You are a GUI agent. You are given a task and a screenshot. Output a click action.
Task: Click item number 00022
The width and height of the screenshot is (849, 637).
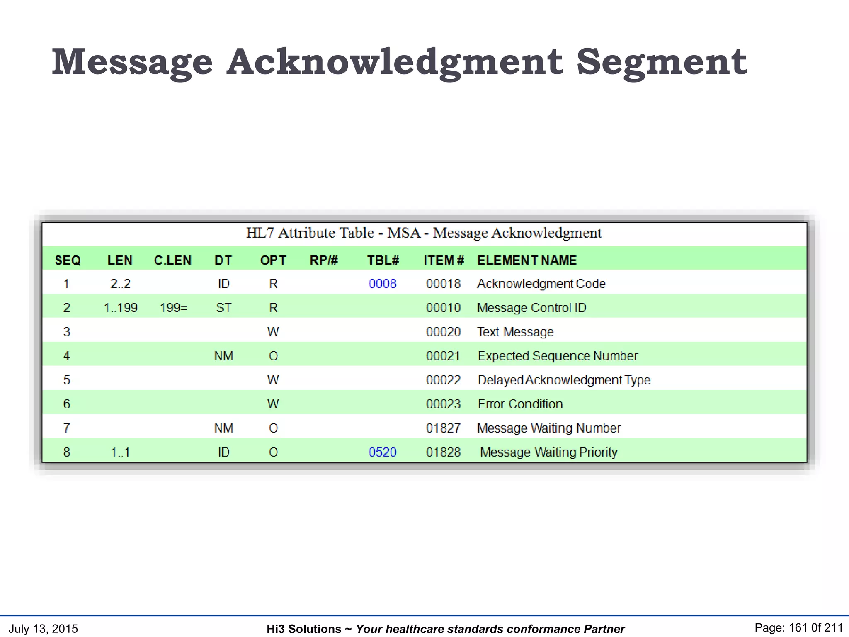pyautogui.click(x=443, y=380)
